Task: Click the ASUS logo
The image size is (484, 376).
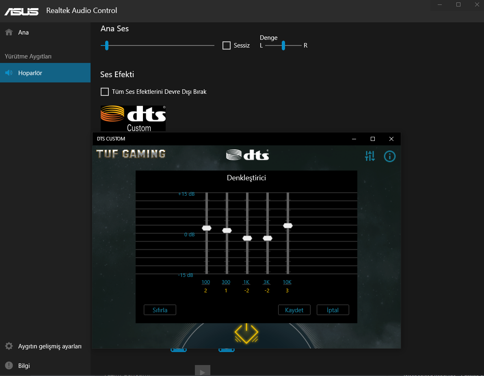Action: coord(21,11)
